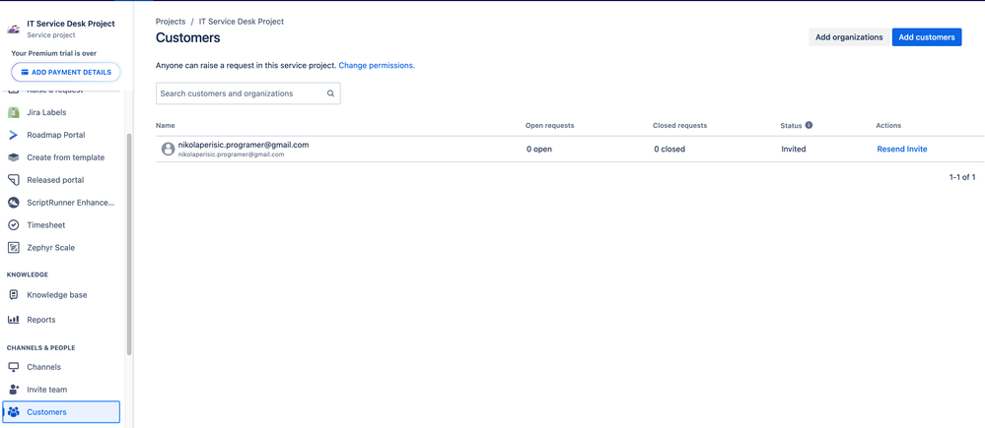Click the Open requests column header

(549, 125)
